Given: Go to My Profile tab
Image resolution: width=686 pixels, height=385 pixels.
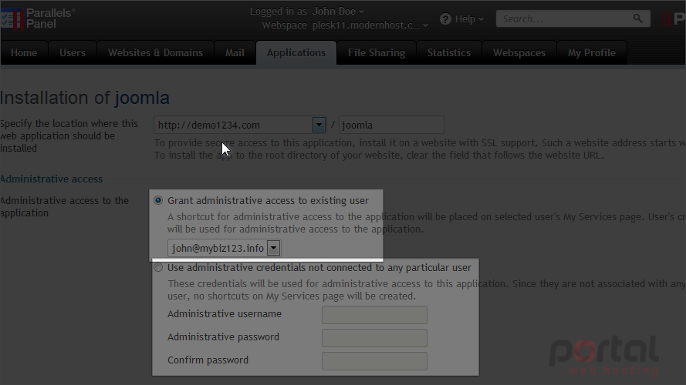Looking at the screenshot, I should tap(592, 53).
